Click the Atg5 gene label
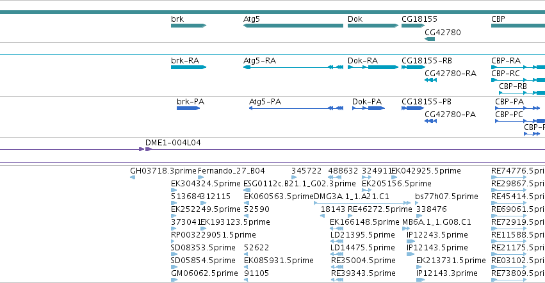The height and width of the screenshot is (283, 545). (252, 19)
